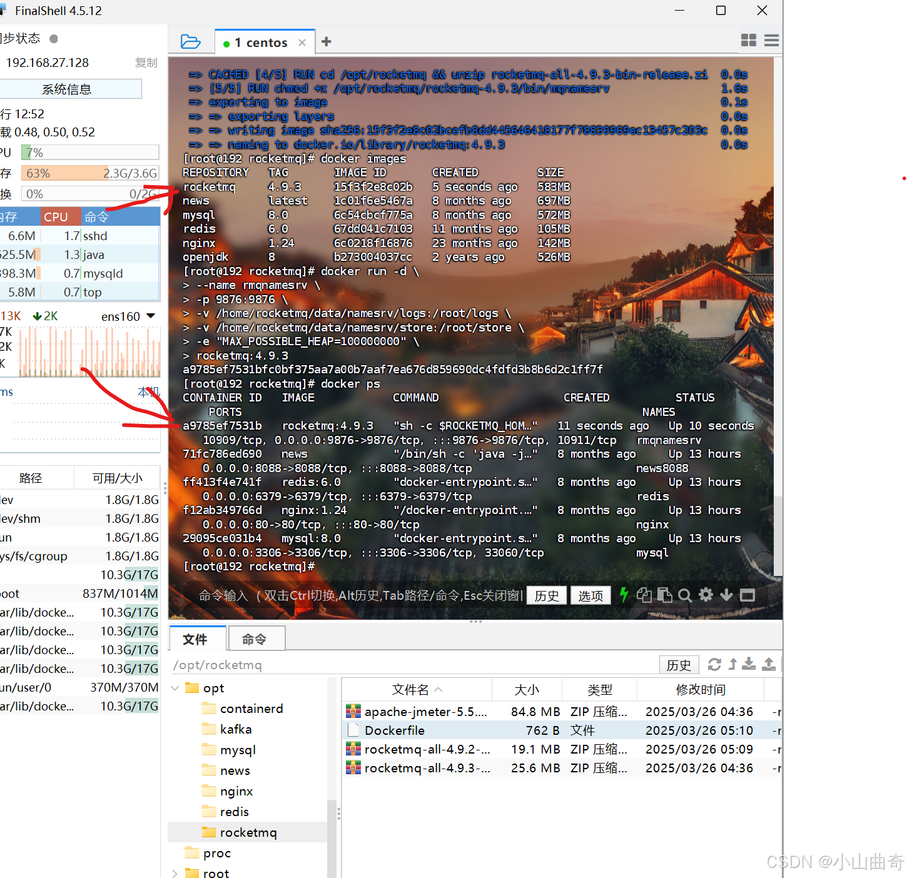This screenshot has height=878, width=907.
Task: Click the 可用/大小 column header
Action: [118, 478]
